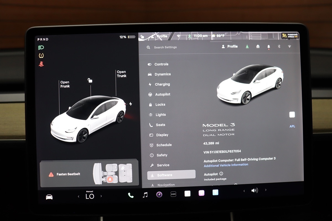The width and height of the screenshot is (332, 221).
Task: Open Profile in the settings header
Action: pos(230,46)
